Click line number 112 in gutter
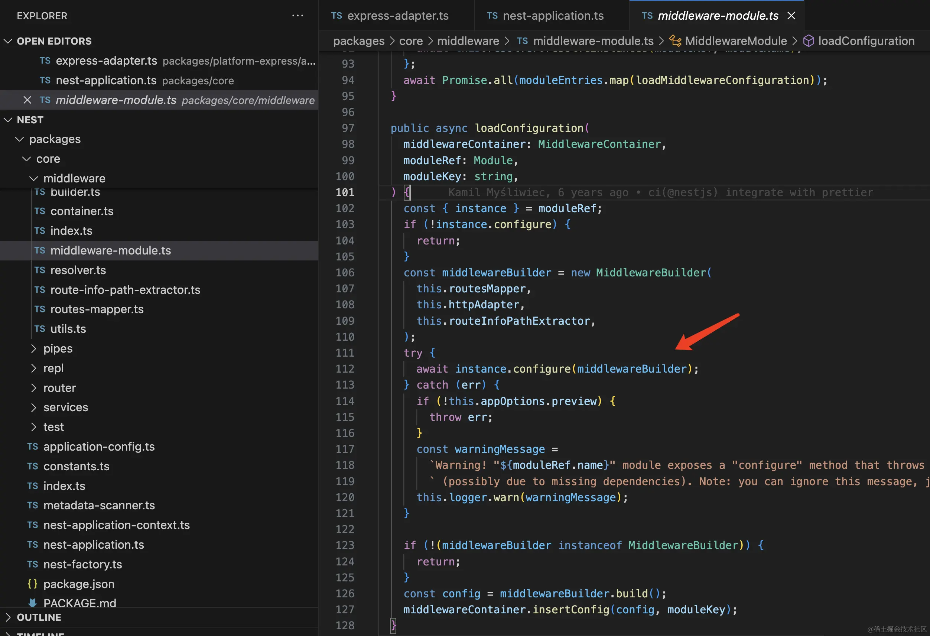The image size is (930, 636). point(345,369)
